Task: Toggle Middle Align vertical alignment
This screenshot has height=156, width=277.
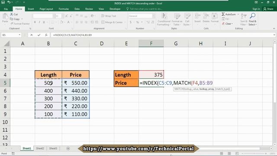Action: pyautogui.click(x=81, y=16)
